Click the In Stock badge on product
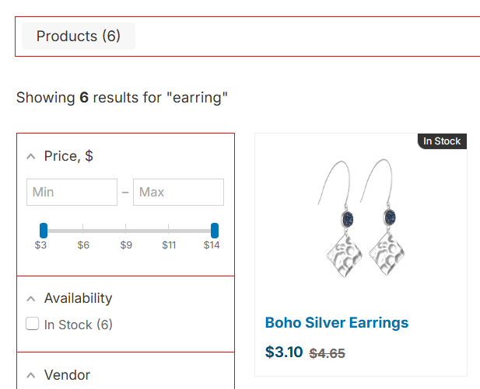 (x=442, y=141)
